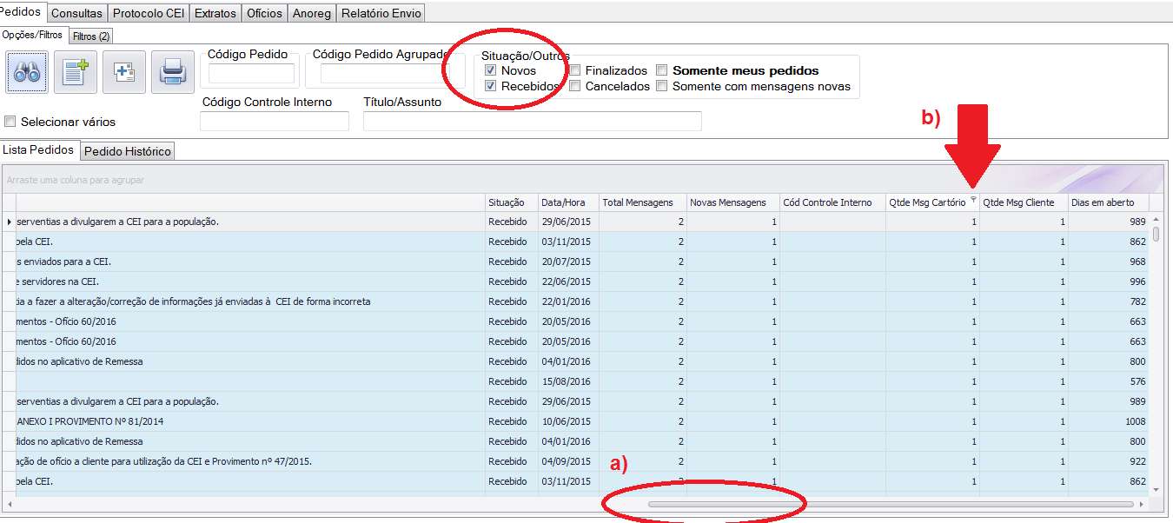Viewport: 1173px width, 523px height.
Task: Click the horizontal scrollbar thumb in the grid
Action: [x=891, y=503]
